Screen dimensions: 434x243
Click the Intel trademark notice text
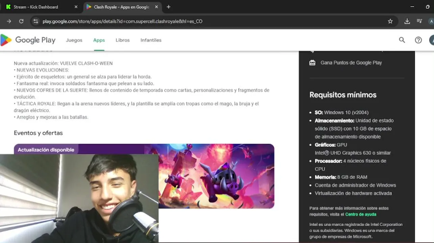pyautogui.click(x=356, y=231)
